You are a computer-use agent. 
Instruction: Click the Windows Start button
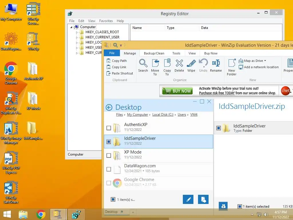(x=7, y=214)
